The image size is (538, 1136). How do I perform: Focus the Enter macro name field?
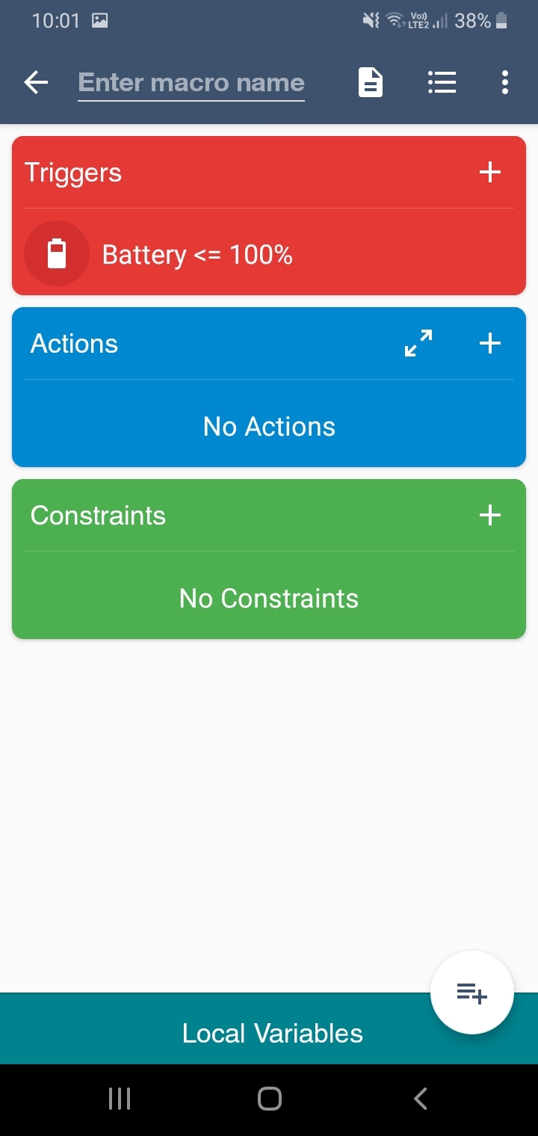(191, 83)
